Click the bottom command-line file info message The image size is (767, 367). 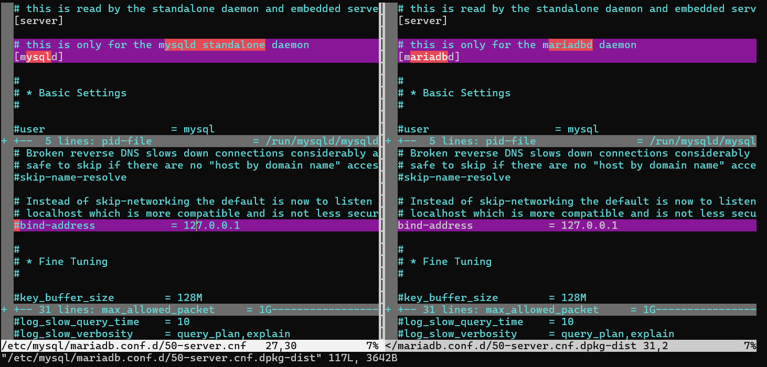click(x=202, y=358)
